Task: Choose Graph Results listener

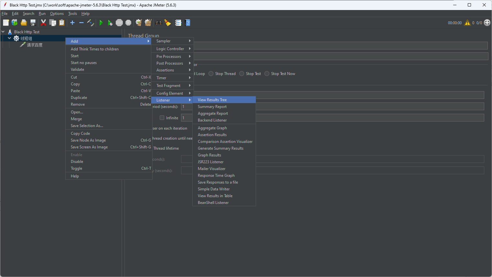Action: pos(224,155)
